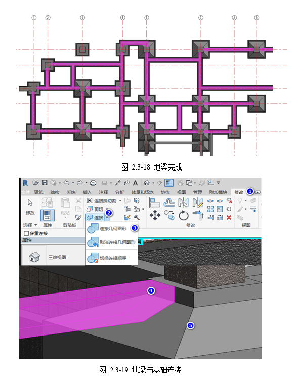The height and width of the screenshot is (377, 298).
Task: Select the Text 'A' tool in quick access toolbar
Action: pos(135,183)
